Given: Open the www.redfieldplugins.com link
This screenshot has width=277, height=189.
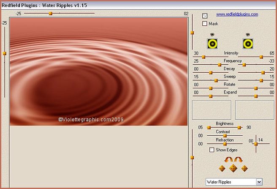Looking at the screenshot, I should click(237, 14).
